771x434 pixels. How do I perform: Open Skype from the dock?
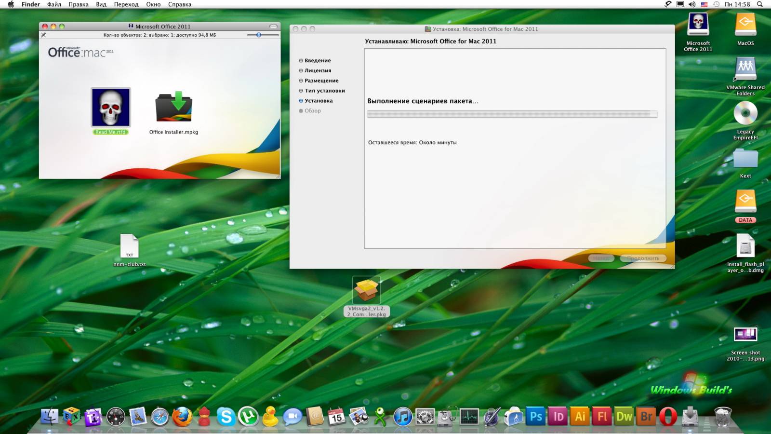(226, 417)
